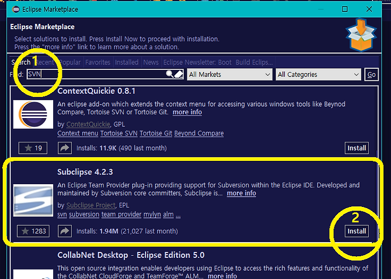Maximize the Eclipse Marketplace window
The image size is (391, 279).
[345, 9]
